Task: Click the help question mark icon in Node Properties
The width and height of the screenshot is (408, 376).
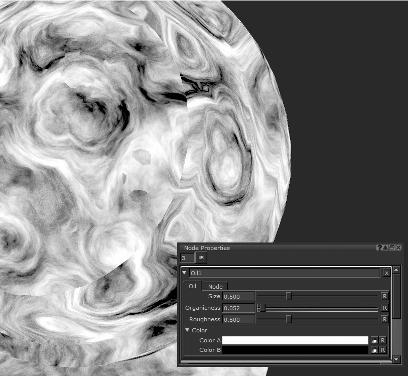Action: point(379,247)
